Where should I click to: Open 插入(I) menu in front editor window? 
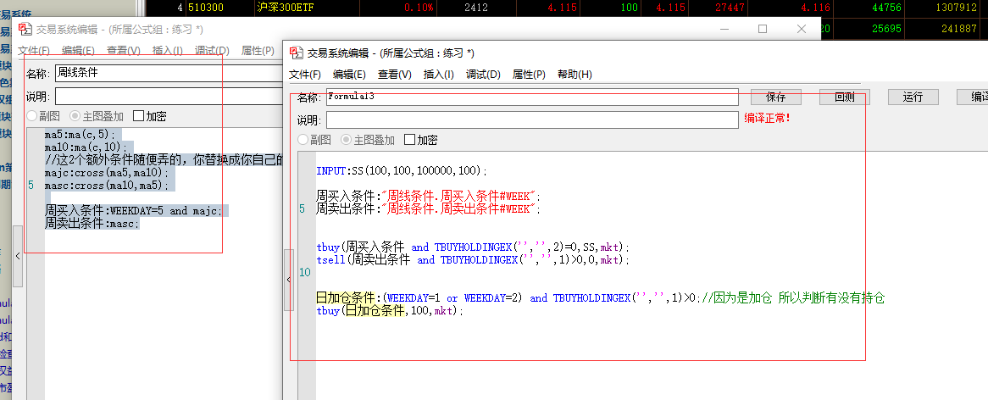pos(439,75)
